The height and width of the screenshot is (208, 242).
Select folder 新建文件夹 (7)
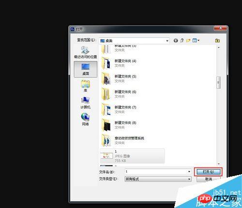click(x=119, y=110)
